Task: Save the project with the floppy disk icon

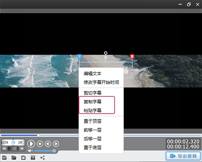Action: 23,158
